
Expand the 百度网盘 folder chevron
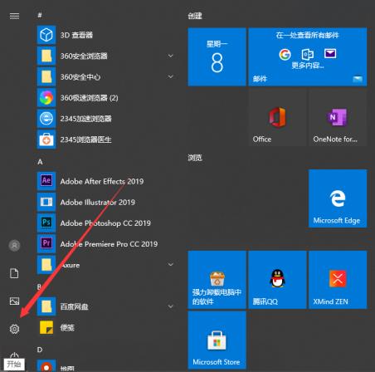[171, 306]
